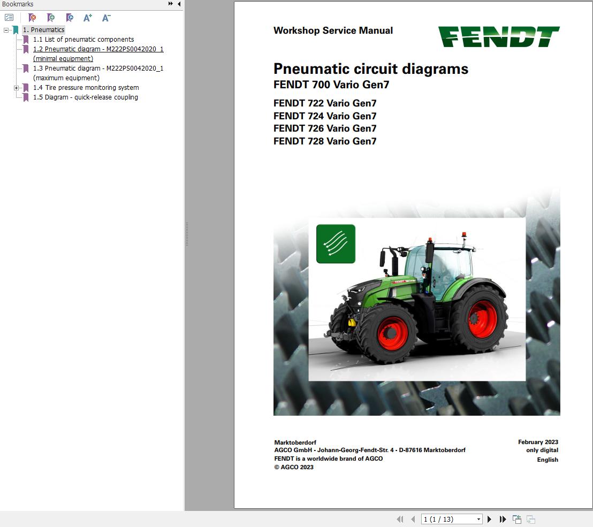The image size is (593, 527).
Task: Click the teal bookmark icon beside 1. Pneumatics
Action: click(16, 30)
